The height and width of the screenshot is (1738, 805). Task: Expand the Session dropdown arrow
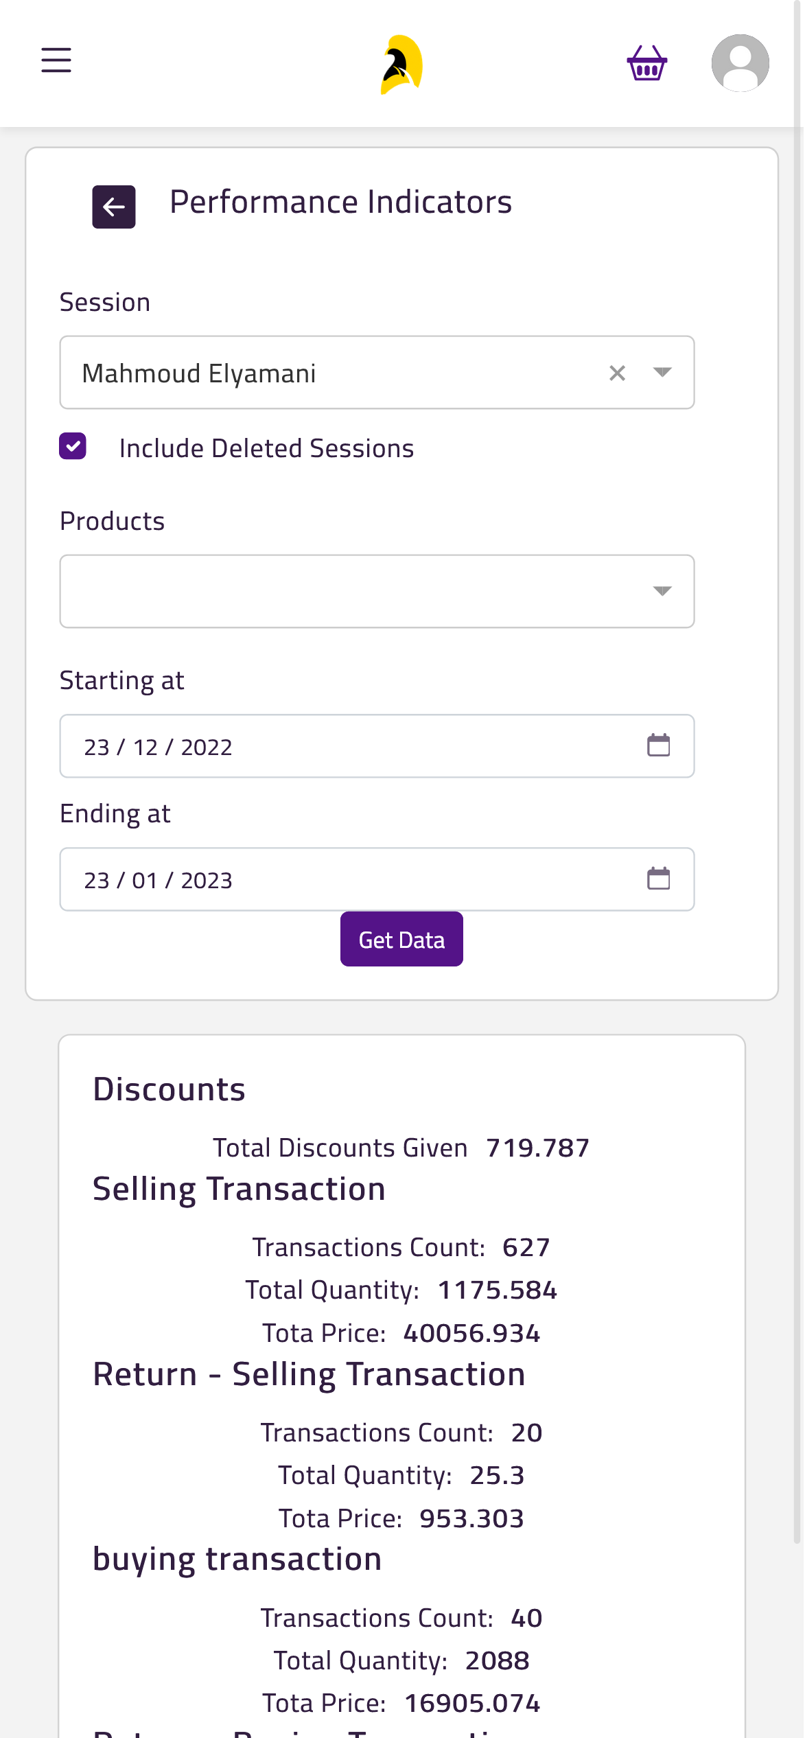click(x=662, y=372)
